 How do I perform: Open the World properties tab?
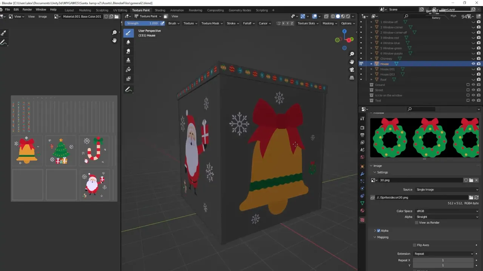click(x=362, y=157)
